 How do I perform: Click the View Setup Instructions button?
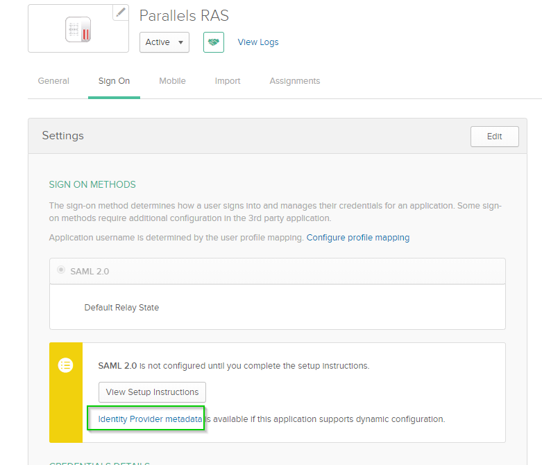pyautogui.click(x=153, y=392)
